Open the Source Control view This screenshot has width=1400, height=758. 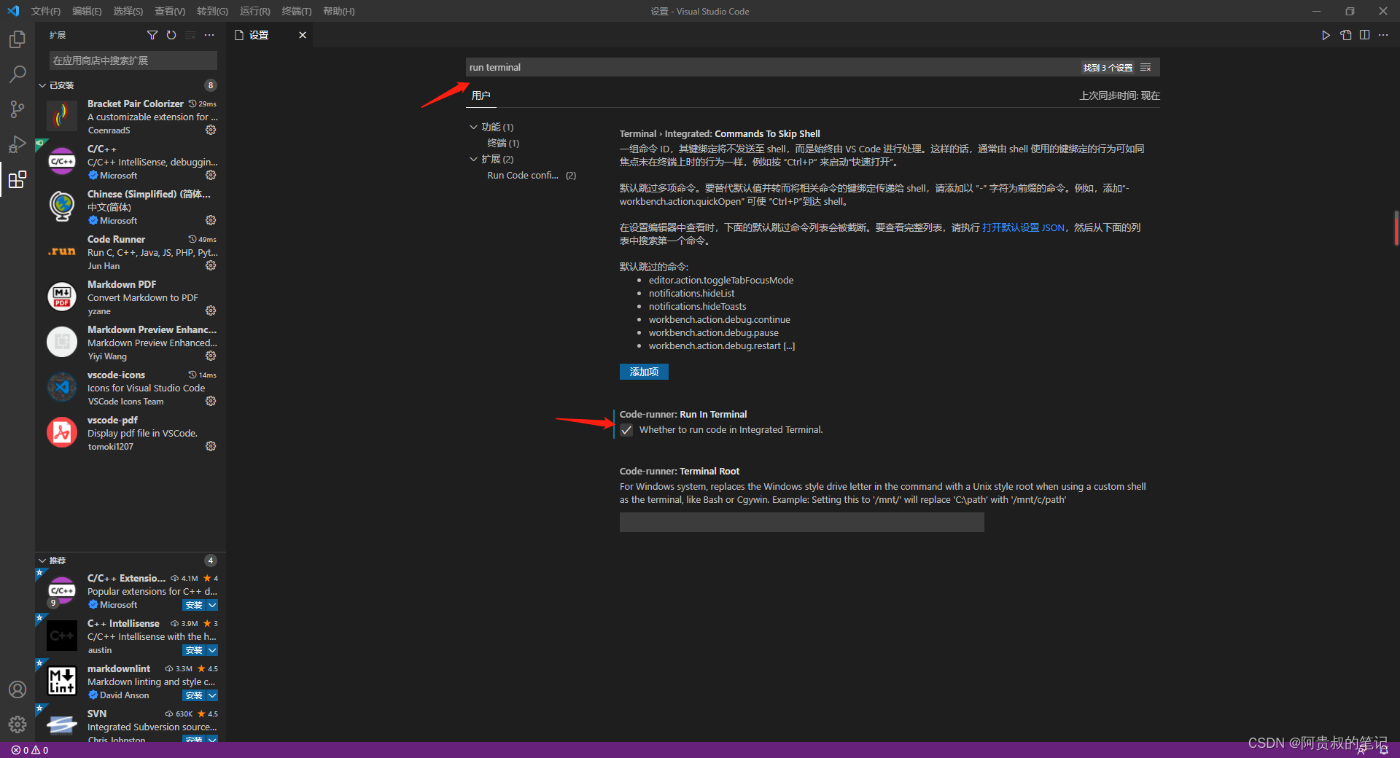[x=17, y=109]
